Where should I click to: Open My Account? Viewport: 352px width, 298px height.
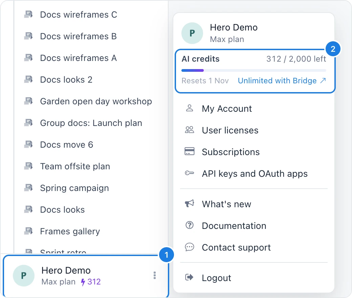254,108
